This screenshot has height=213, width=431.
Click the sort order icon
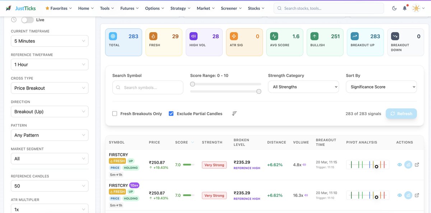coord(234,113)
